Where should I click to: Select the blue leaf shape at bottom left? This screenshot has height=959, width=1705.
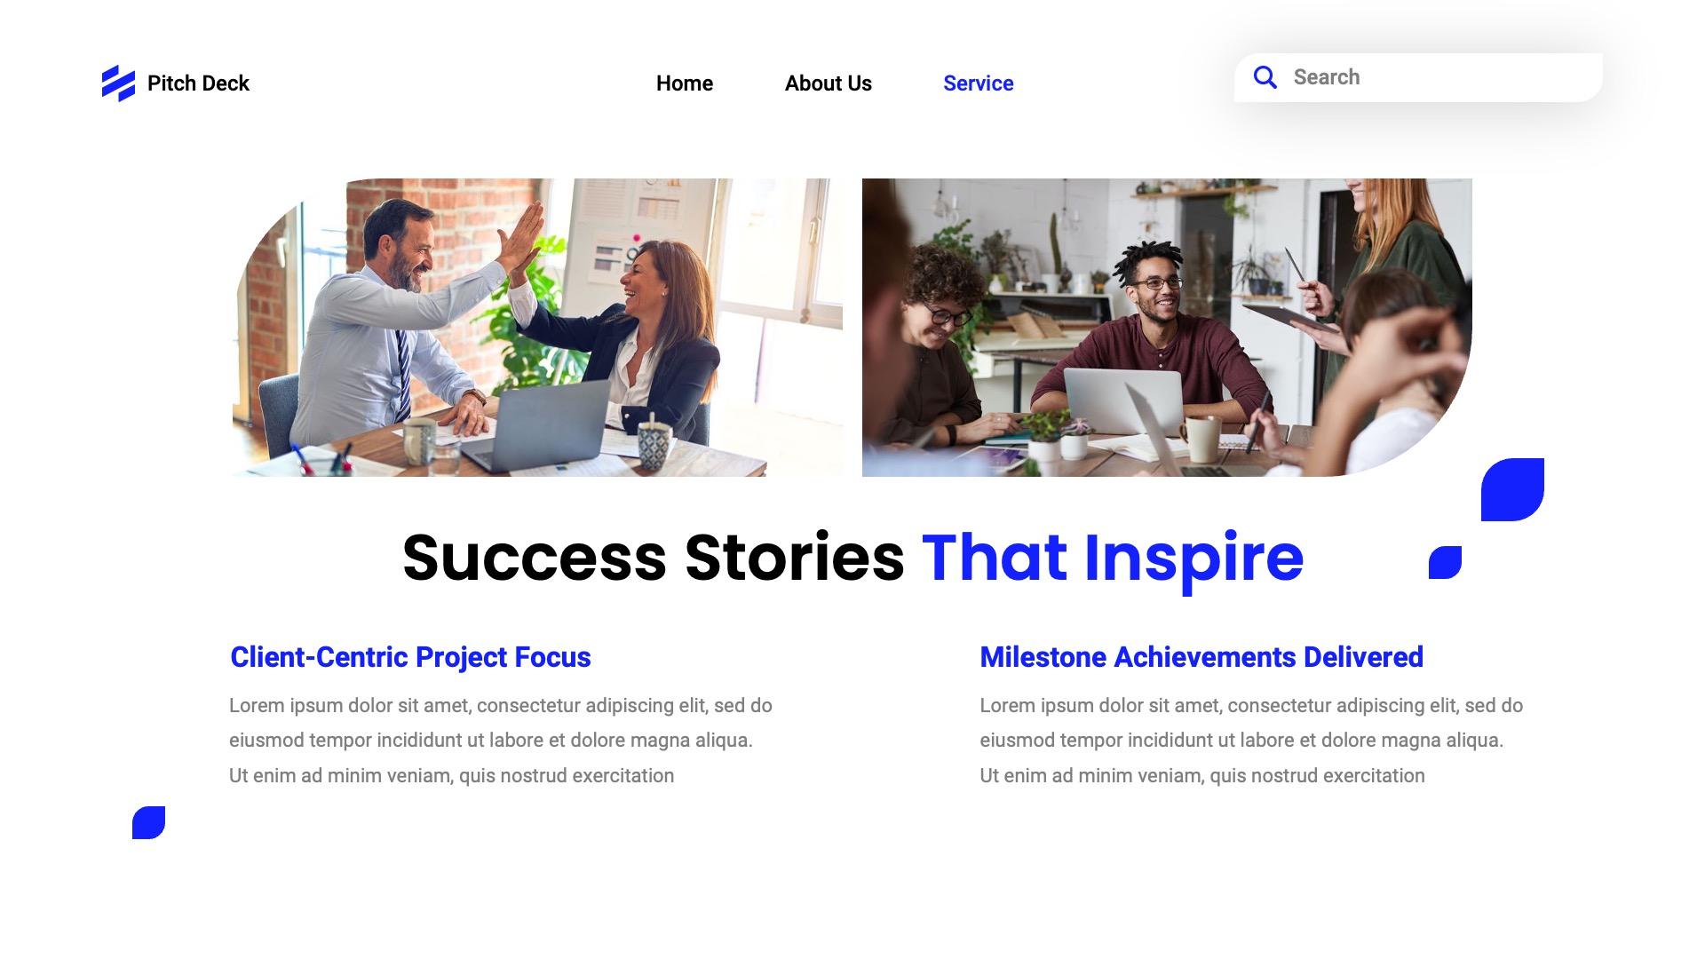[x=148, y=822]
